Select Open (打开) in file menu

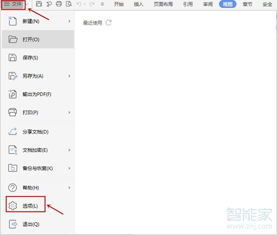click(31, 40)
